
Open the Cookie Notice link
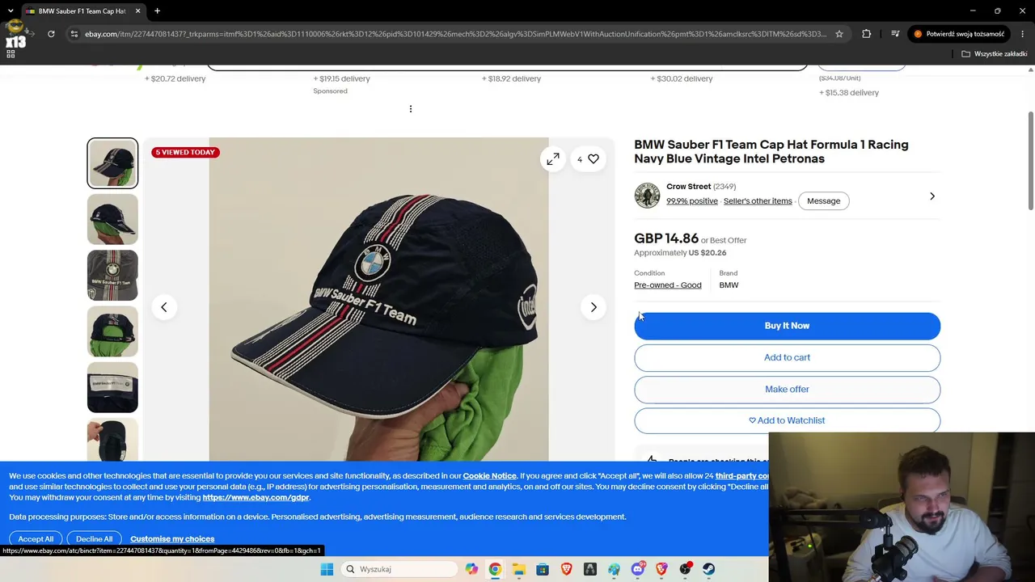[489, 476]
